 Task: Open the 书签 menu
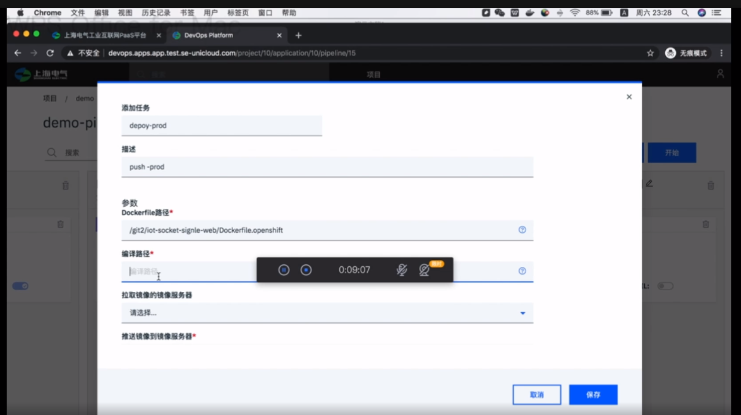(187, 13)
